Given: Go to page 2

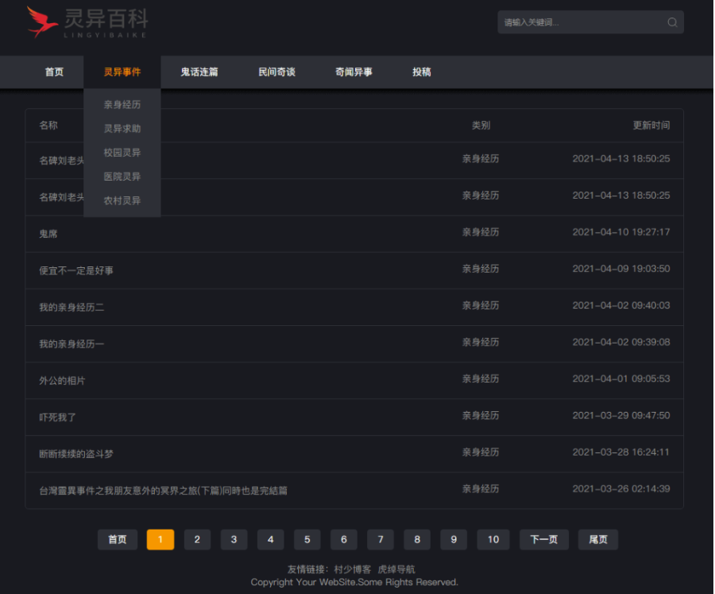Looking at the screenshot, I should click(197, 540).
